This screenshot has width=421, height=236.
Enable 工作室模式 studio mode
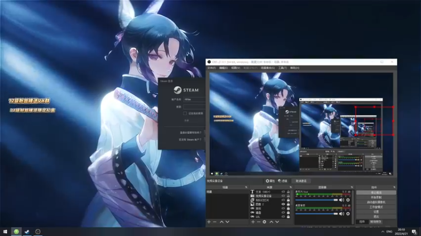click(x=376, y=207)
